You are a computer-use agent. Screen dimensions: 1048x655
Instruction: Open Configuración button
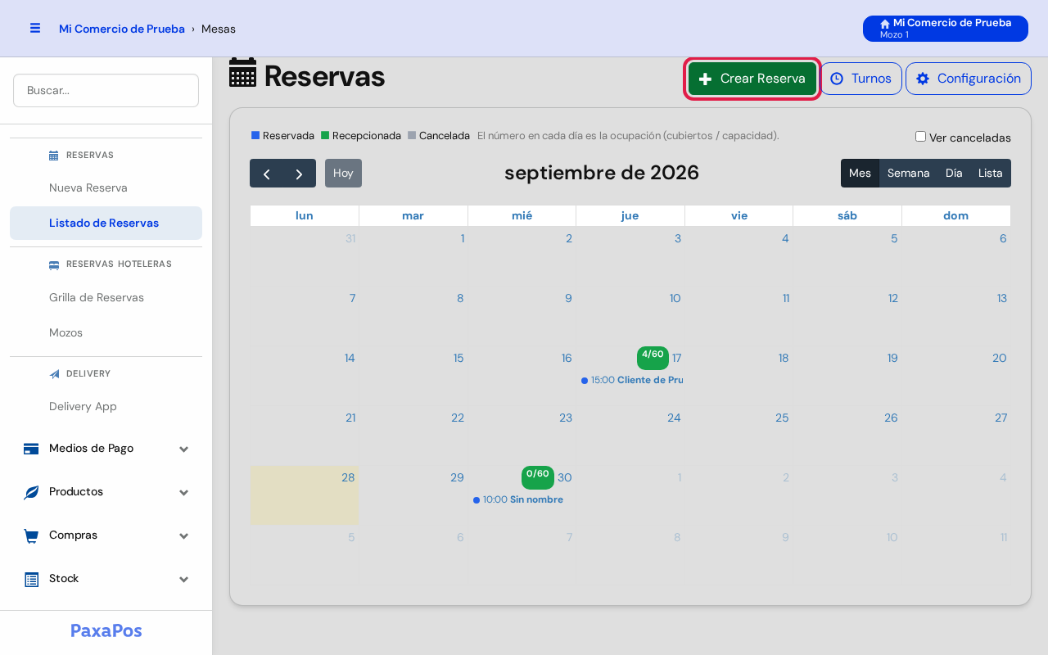969,79
